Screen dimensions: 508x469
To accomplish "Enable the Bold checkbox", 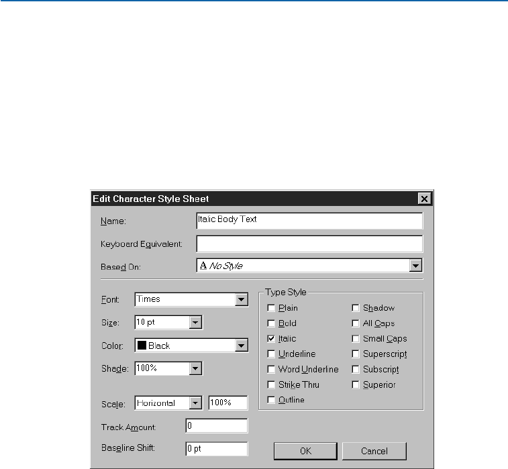I will [271, 323].
